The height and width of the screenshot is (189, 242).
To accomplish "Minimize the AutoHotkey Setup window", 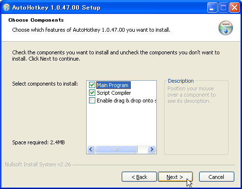I will coord(212,7).
